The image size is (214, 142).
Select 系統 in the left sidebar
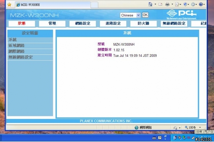pos(30,40)
